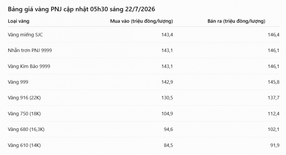This screenshot has width=286, height=155.
Task: Select the 'Loại vàng' column header
Action: 18,21
